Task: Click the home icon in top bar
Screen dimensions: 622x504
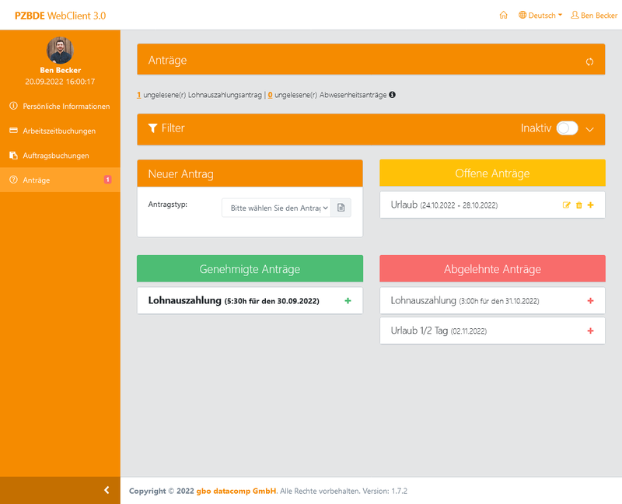Action: tap(504, 15)
